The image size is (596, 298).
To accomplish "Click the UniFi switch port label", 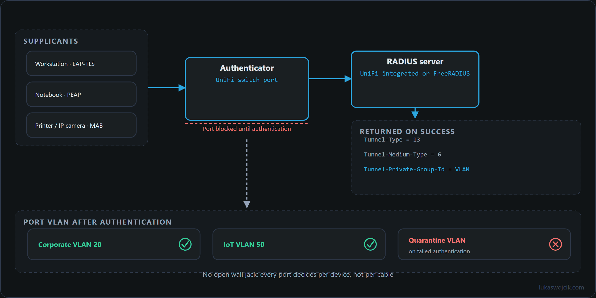I will pos(247,80).
